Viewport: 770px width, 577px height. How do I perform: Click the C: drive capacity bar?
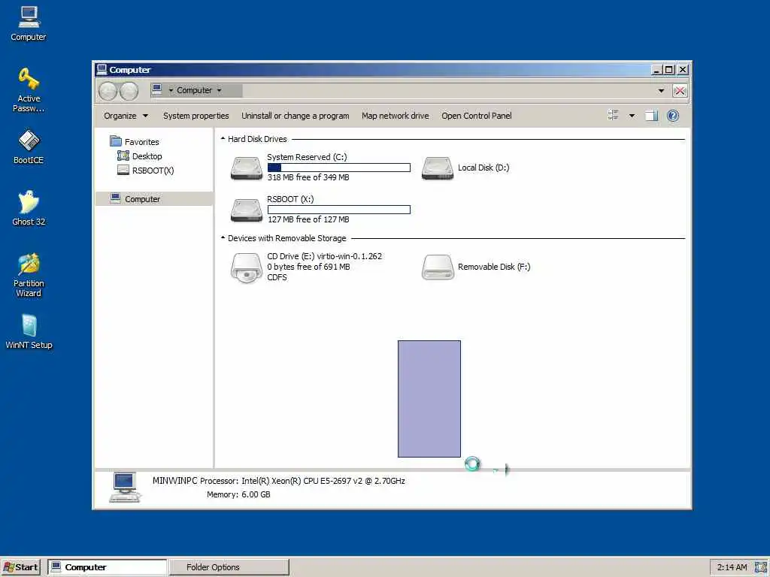(x=339, y=168)
